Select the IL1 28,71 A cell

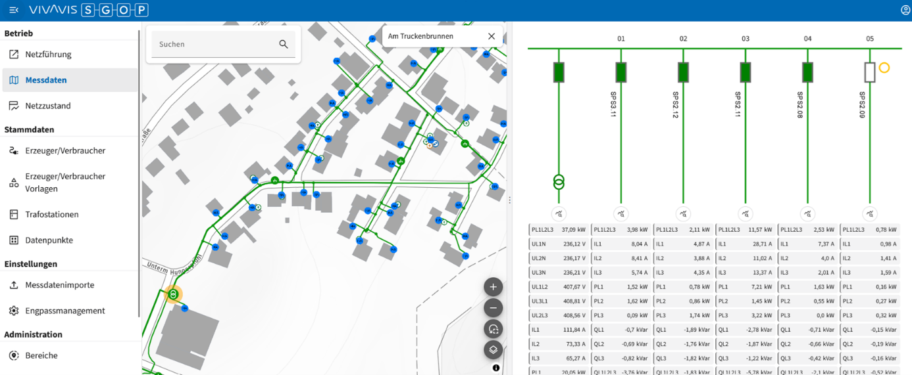[x=746, y=244]
